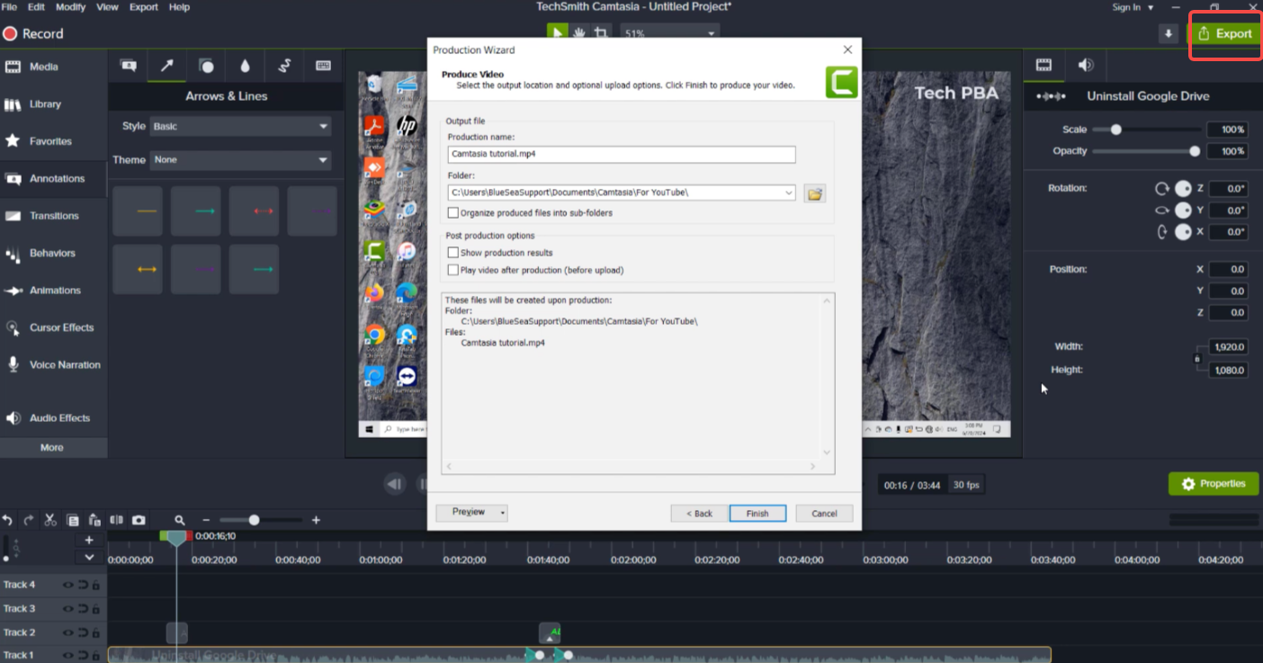The image size is (1263, 663).
Task: Adjust the timeline zoom slider
Action: click(x=255, y=519)
